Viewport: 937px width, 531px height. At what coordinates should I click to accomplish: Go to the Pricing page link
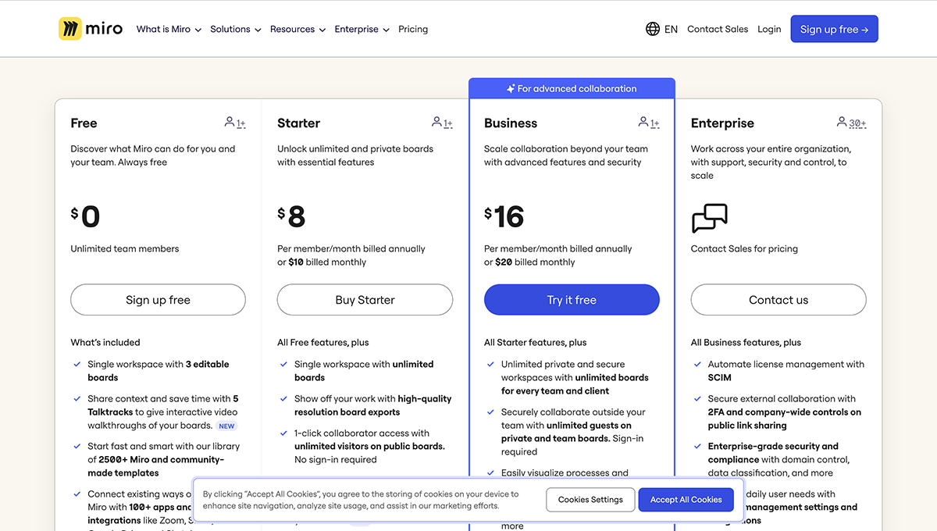413,29
